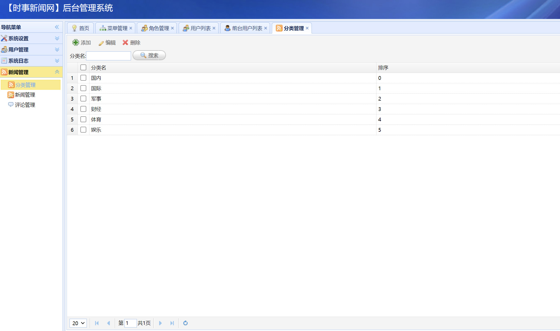Close the 前台用户列表 tab

(265, 28)
